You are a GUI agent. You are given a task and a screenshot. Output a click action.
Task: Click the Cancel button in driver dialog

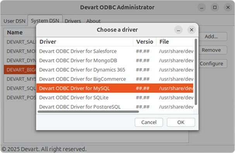(x=149, y=122)
